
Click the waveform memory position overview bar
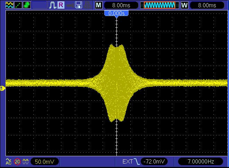pos(159,5)
